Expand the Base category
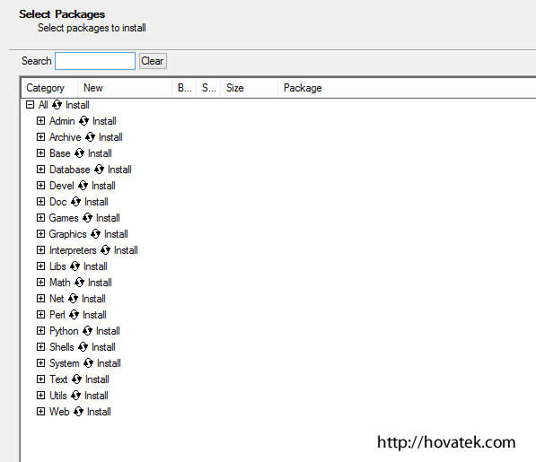Screen dimensions: 536x462 [40, 153]
